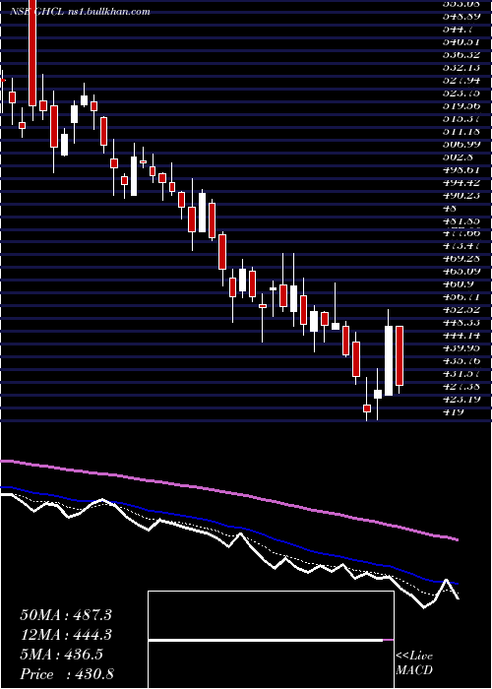Click the white MACD baseline inside box
The width and height of the screenshot is (492, 689).
[266, 640]
